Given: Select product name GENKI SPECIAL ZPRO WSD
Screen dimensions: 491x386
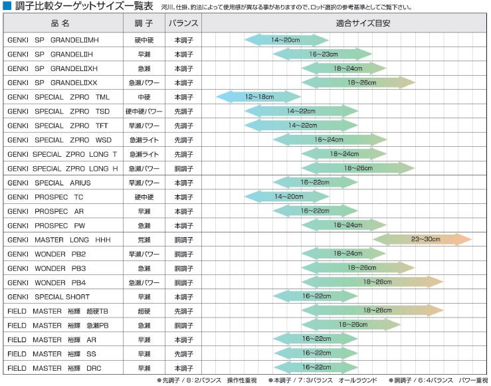Looking at the screenshot, I should coord(59,140).
